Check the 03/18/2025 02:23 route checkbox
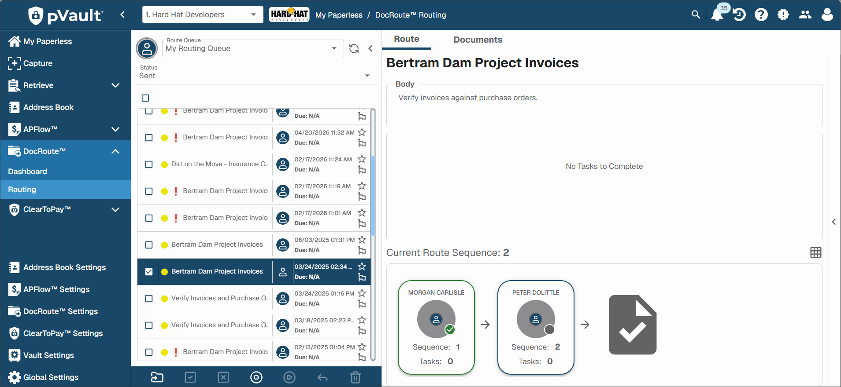 pos(149,325)
